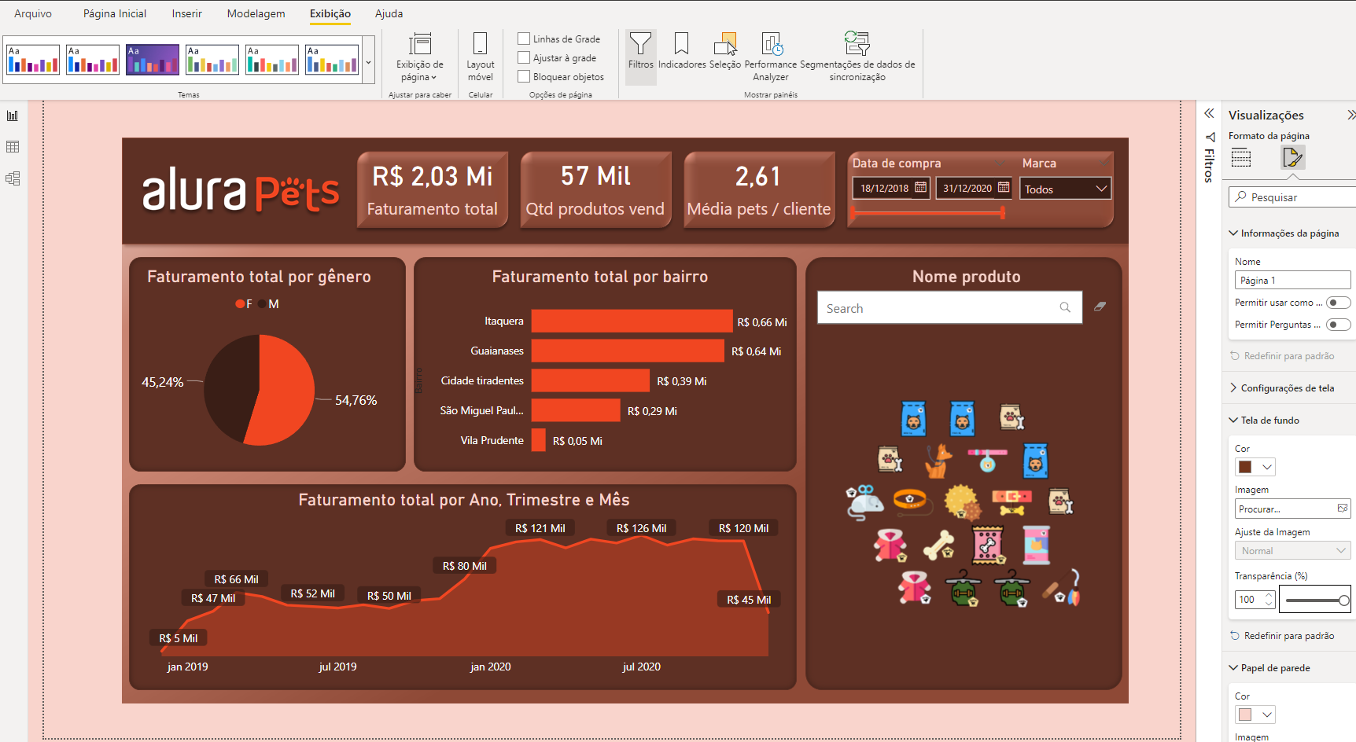This screenshot has width=1356, height=742.
Task: Switch to Model view in sidebar
Action: [x=13, y=178]
